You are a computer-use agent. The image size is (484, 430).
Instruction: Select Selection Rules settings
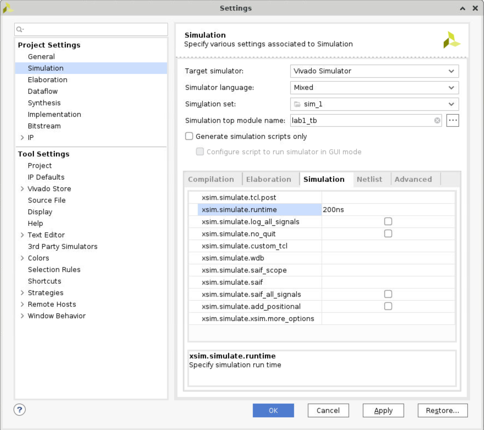(54, 270)
